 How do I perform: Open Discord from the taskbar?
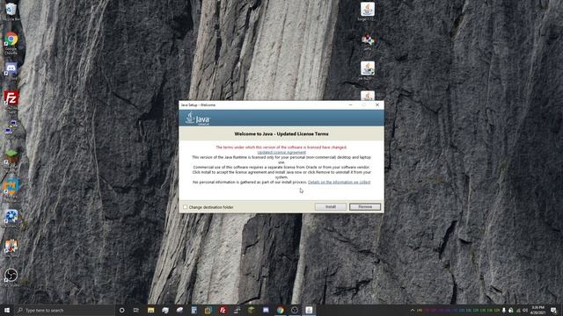[x=266, y=310]
